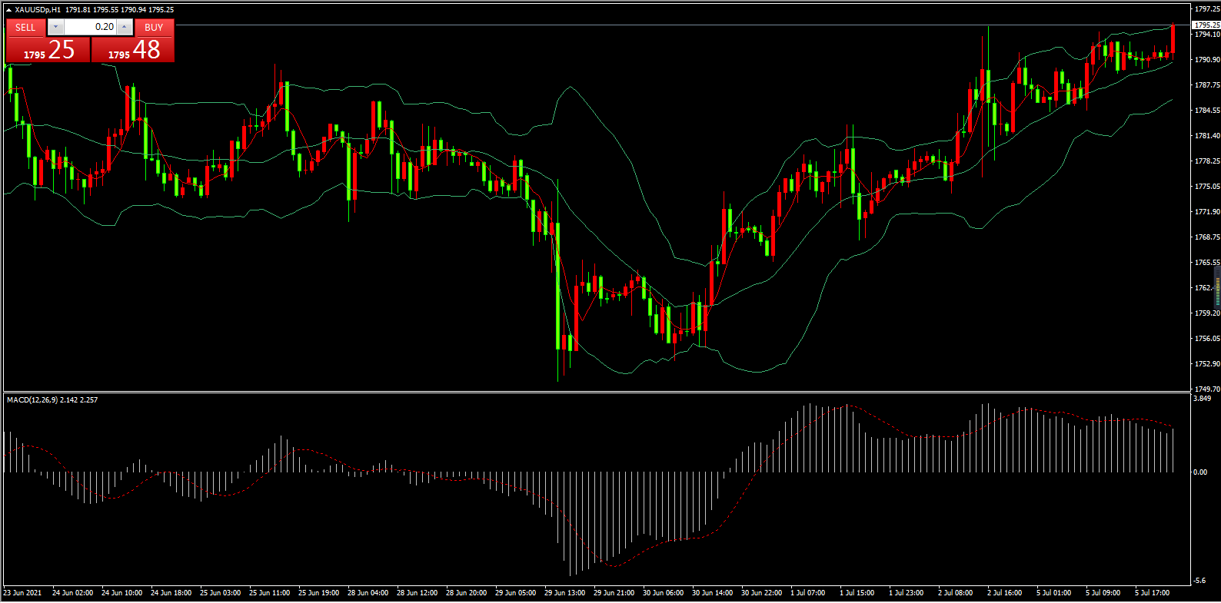Viewport: 1221px width, 603px height.
Task: Click the 1790.90 price scale label
Action: [1206, 60]
